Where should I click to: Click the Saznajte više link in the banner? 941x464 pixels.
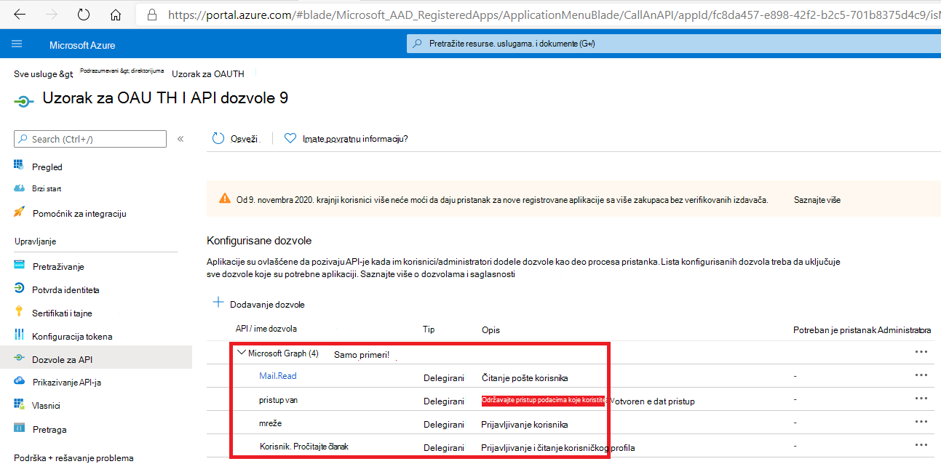[817, 199]
